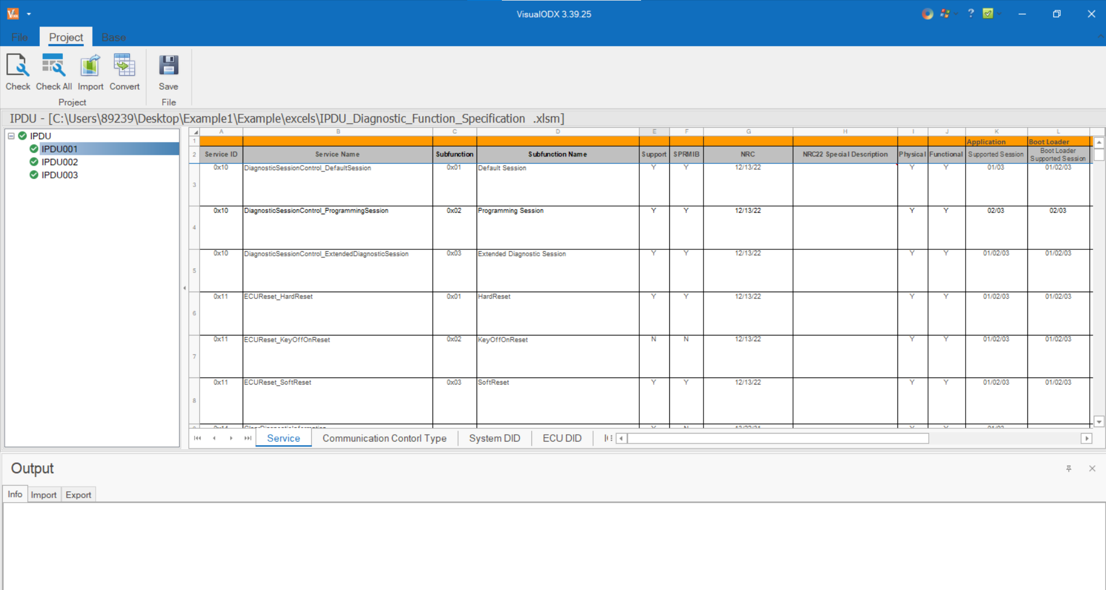This screenshot has width=1106, height=590.
Task: Click cell 'ECUReset_KeyOffOnReset'
Action: [338, 356]
